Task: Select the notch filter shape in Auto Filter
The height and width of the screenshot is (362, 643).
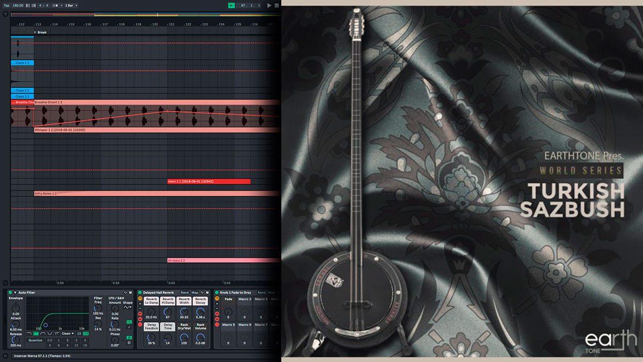Action: (x=50, y=334)
